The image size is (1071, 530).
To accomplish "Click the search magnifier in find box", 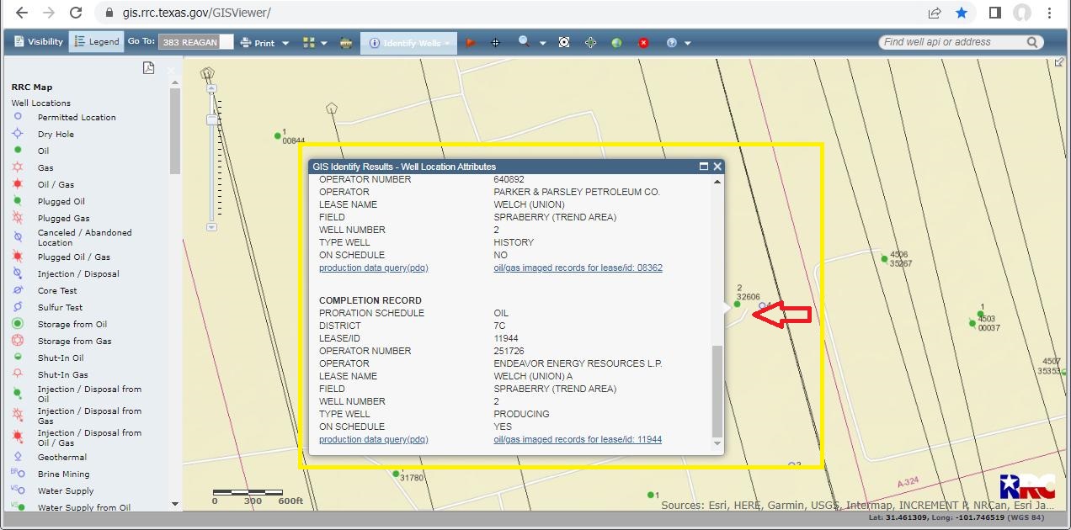I will coord(1033,42).
